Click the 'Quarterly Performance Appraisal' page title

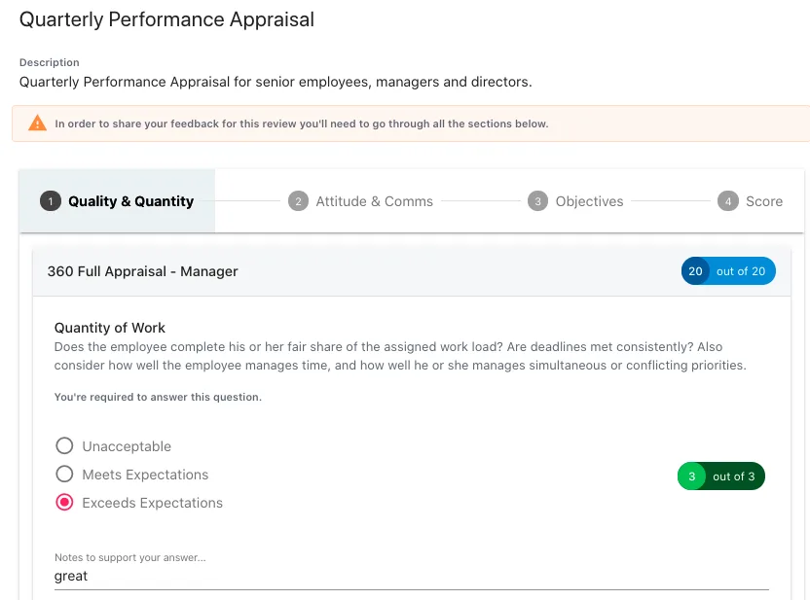[x=166, y=19]
